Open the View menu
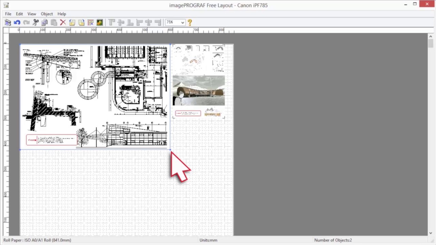This screenshot has height=245, width=436. point(32,14)
